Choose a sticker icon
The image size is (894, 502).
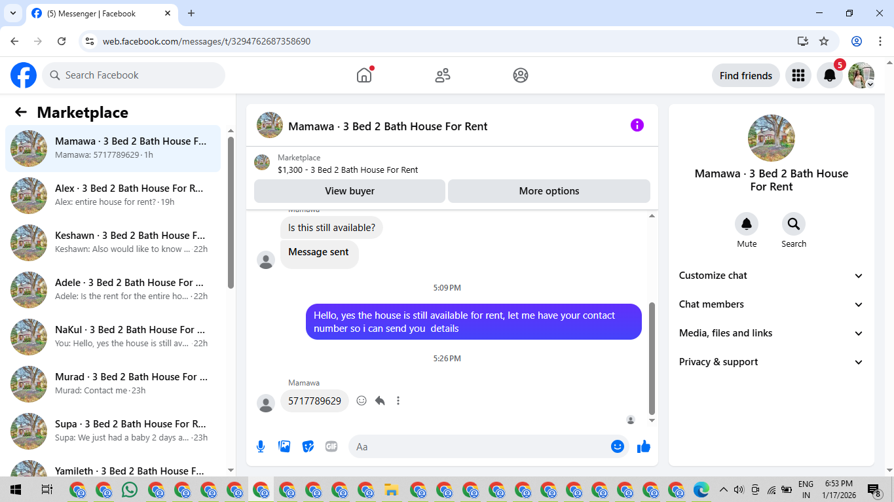click(308, 446)
